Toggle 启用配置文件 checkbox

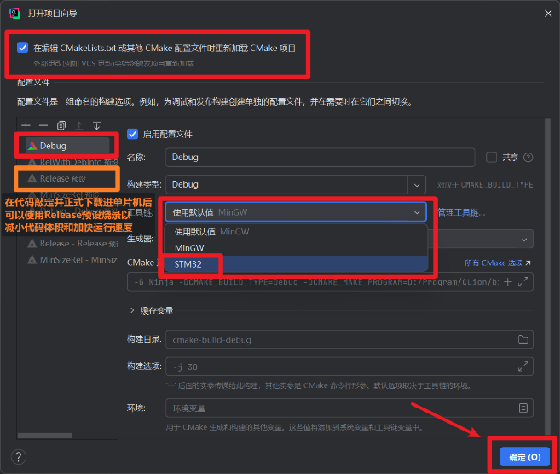click(132, 134)
